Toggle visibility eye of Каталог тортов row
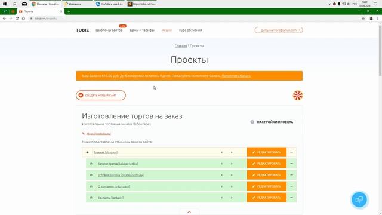This screenshot has height=215, width=382. coord(91,164)
